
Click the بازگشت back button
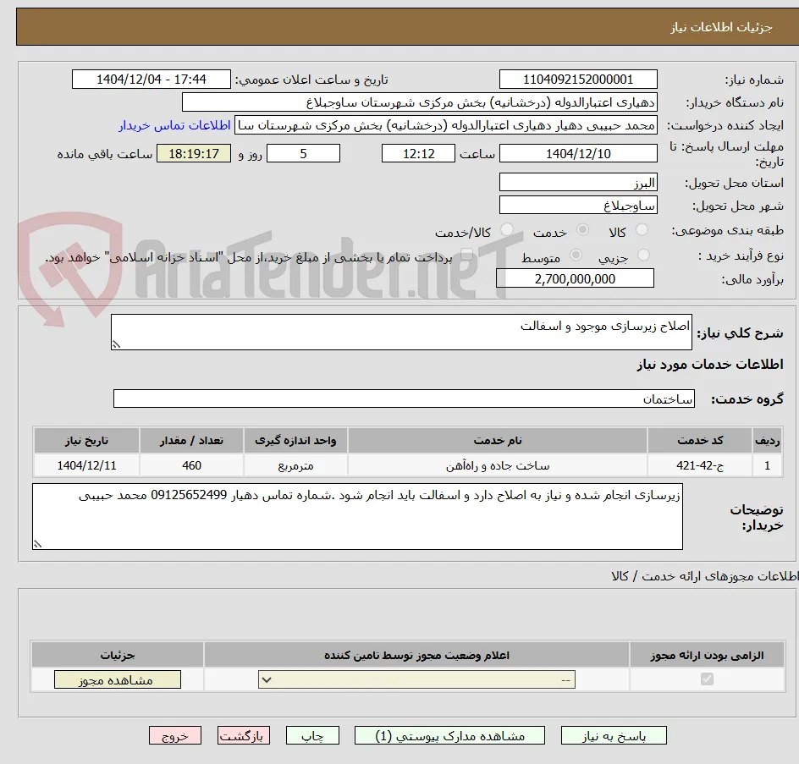tap(244, 735)
